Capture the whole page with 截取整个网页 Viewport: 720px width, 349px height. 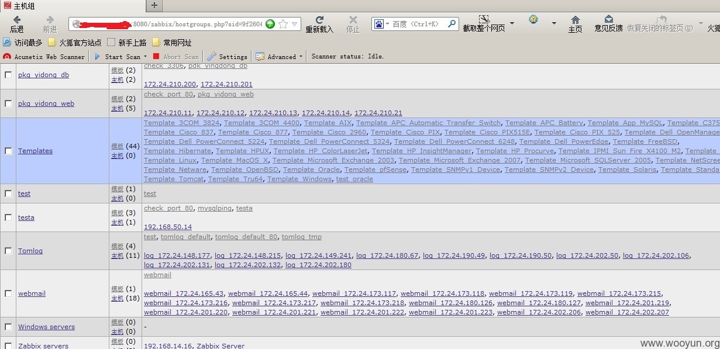coord(484,24)
